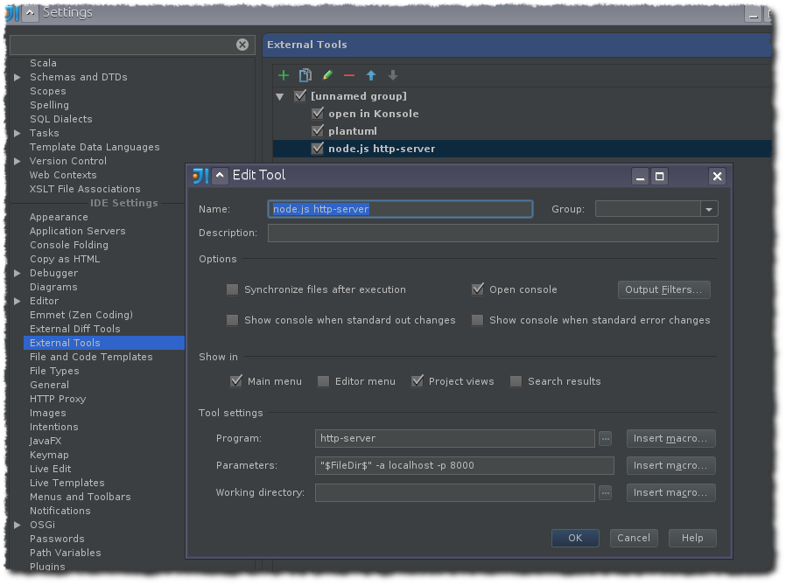Insert macro for the Program field
This screenshot has width=786, height=585.
pos(670,439)
